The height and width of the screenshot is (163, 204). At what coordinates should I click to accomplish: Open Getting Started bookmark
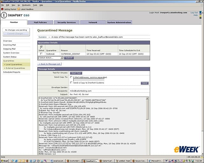coord(9,9)
